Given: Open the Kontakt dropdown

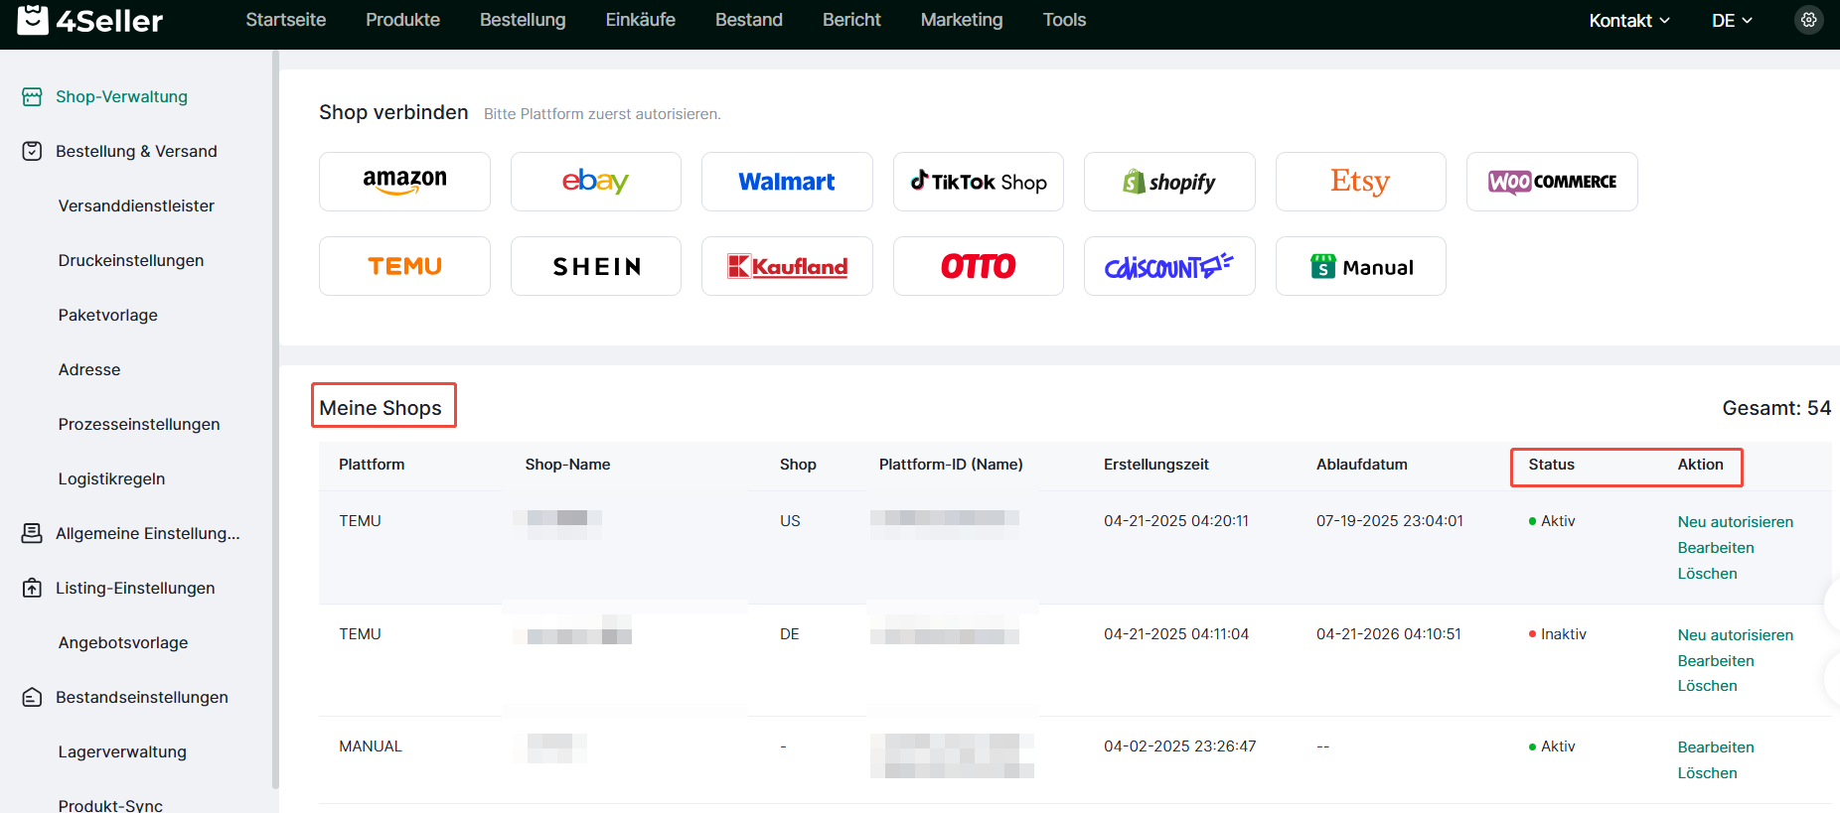Looking at the screenshot, I should coord(1628,21).
